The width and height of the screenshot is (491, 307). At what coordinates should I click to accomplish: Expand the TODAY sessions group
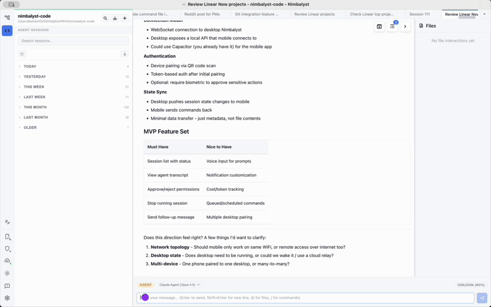pos(30,67)
